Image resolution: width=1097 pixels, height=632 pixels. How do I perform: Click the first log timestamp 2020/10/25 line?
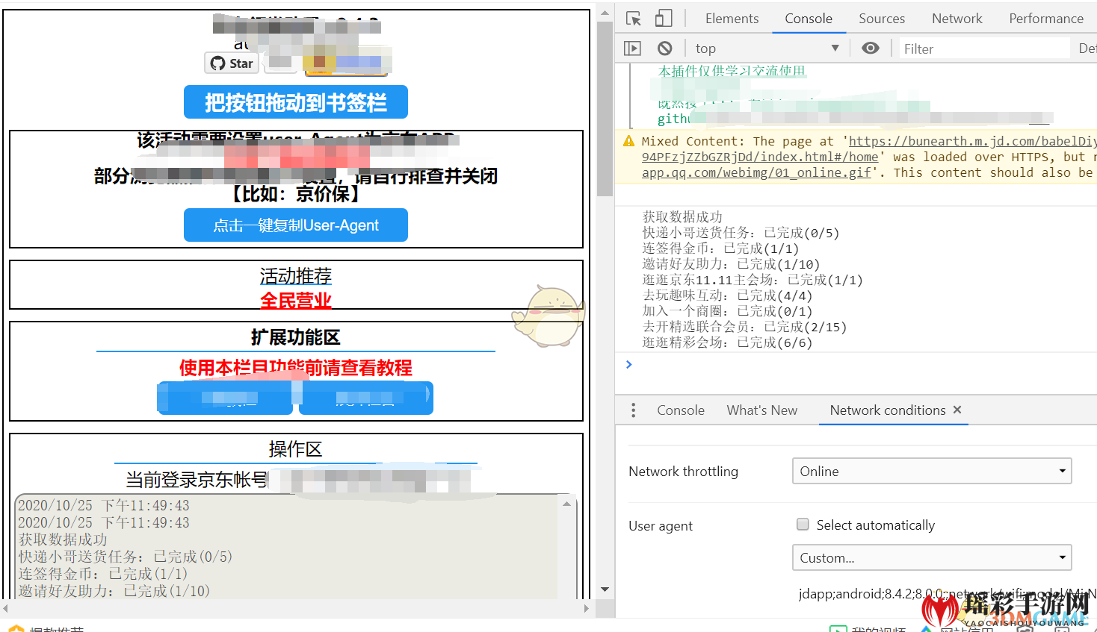pos(104,505)
